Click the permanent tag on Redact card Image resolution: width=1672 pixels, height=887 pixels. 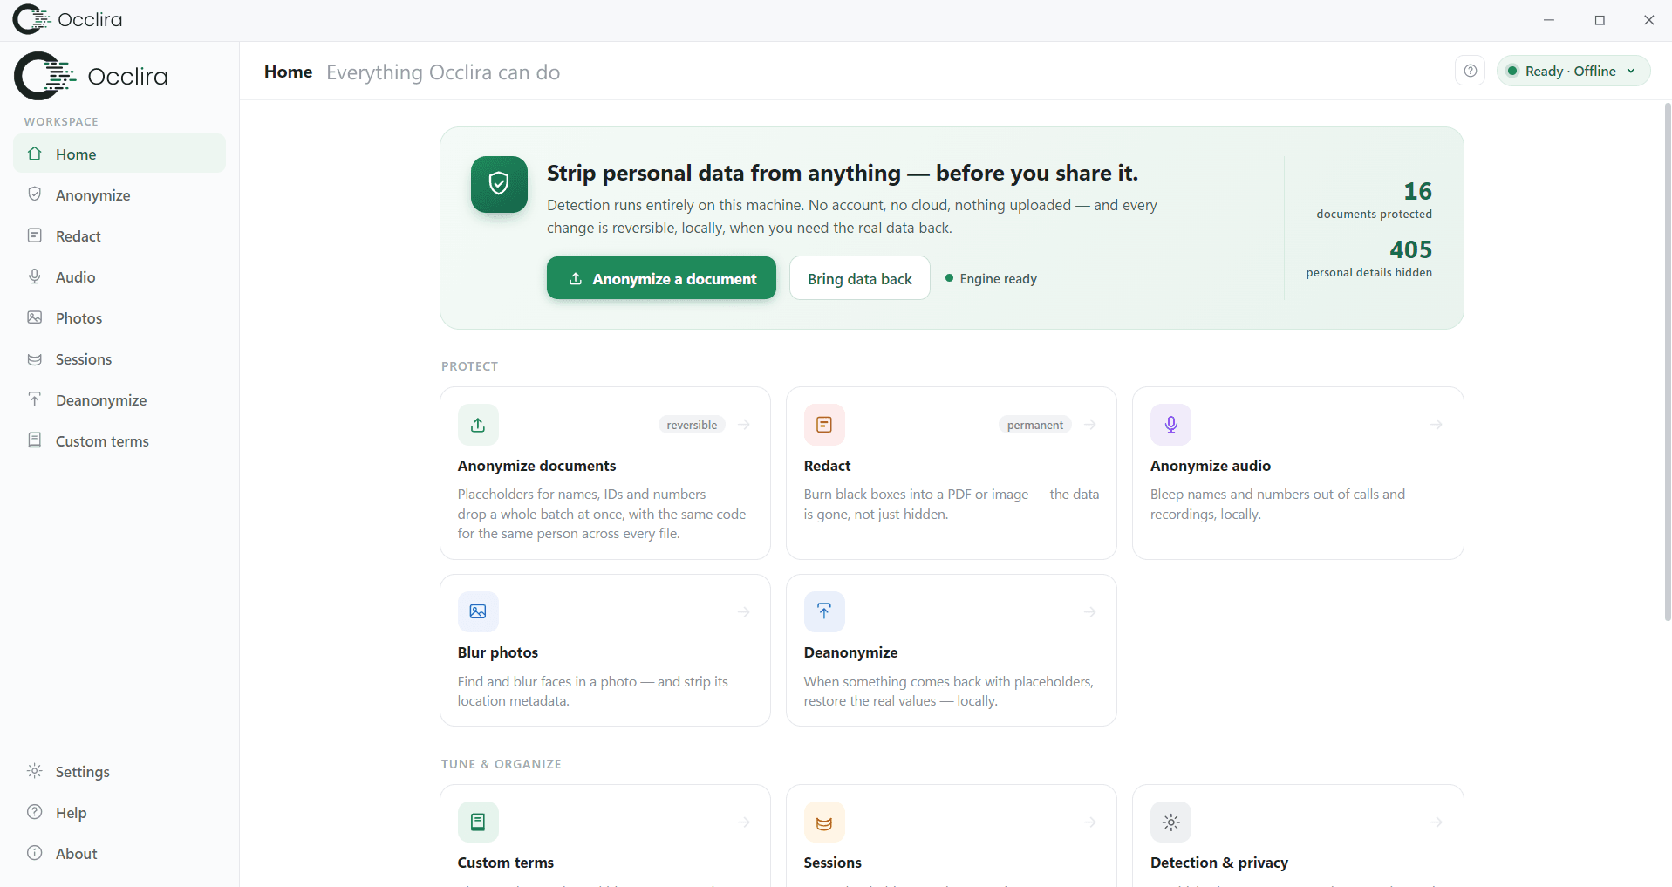tap(1035, 425)
